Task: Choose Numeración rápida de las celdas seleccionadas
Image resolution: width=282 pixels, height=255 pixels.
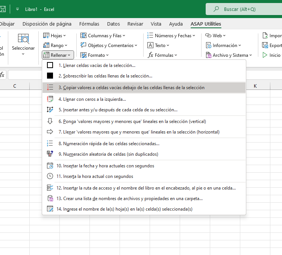Action: [144, 144]
